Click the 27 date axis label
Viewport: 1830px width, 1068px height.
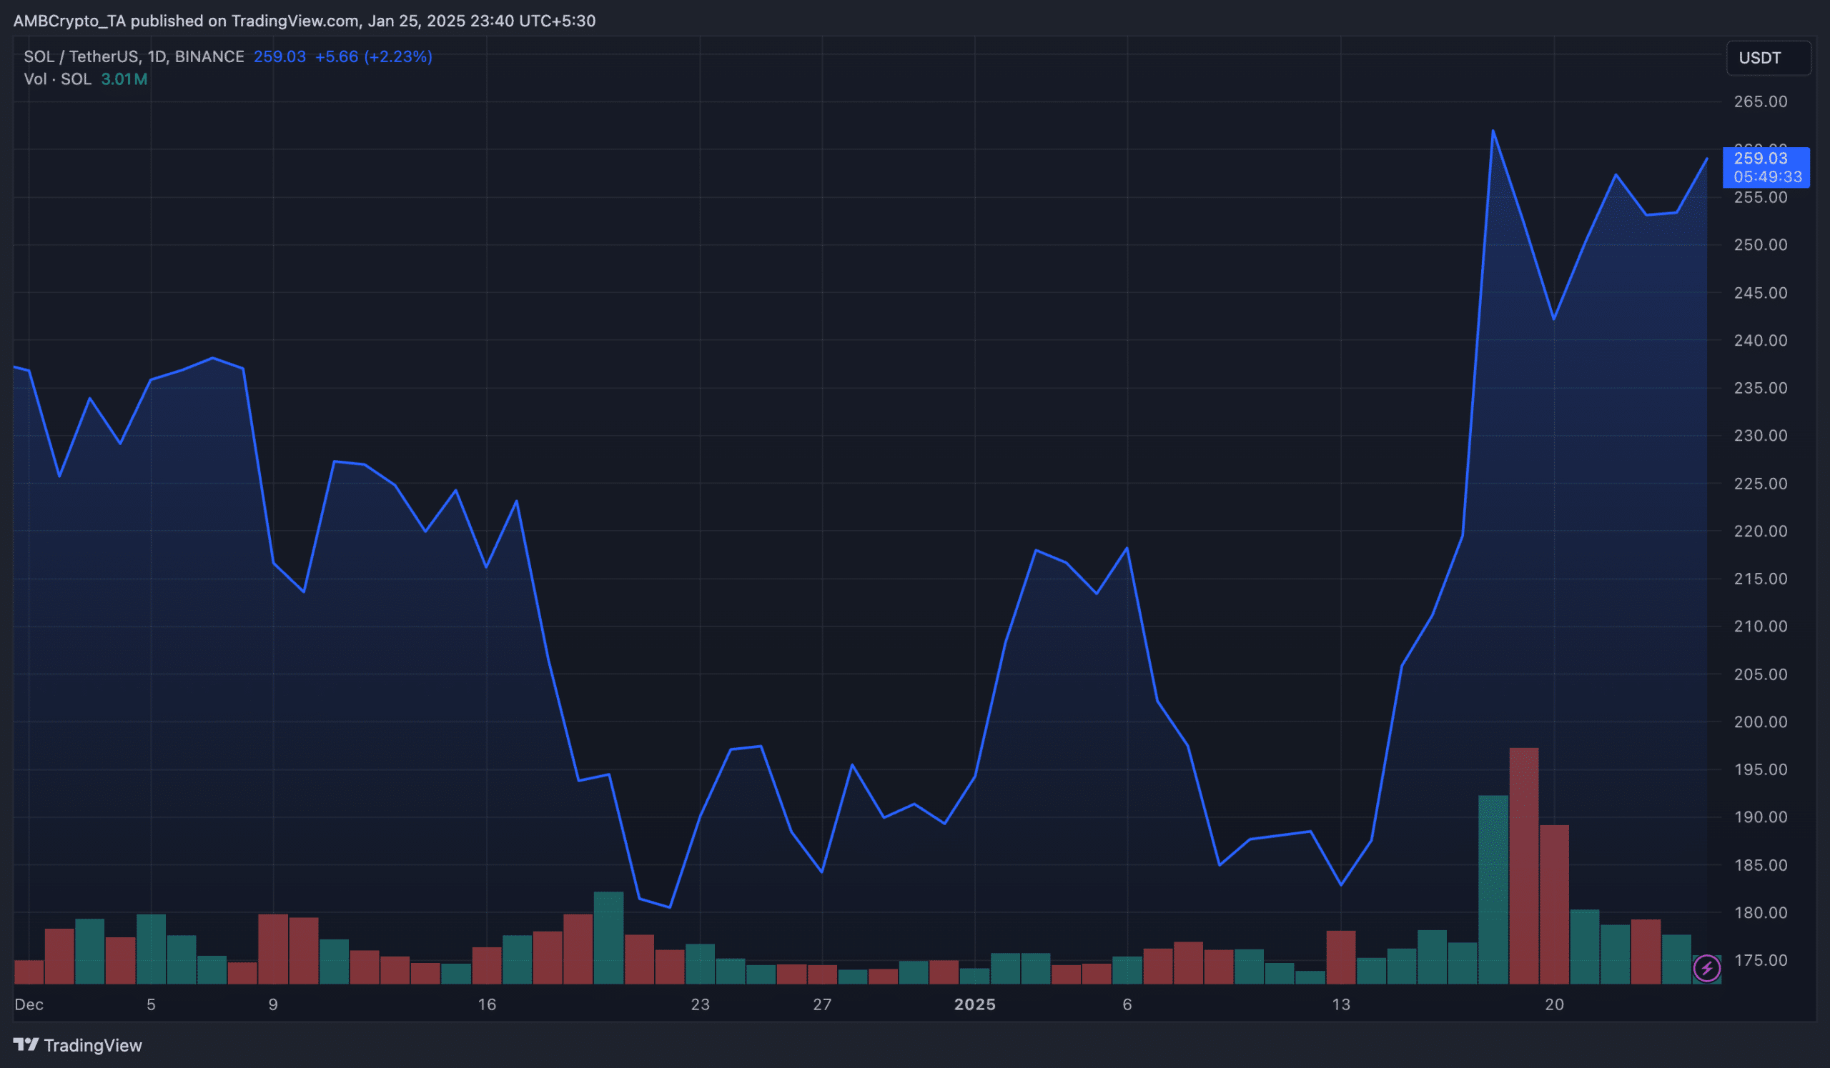click(822, 1004)
